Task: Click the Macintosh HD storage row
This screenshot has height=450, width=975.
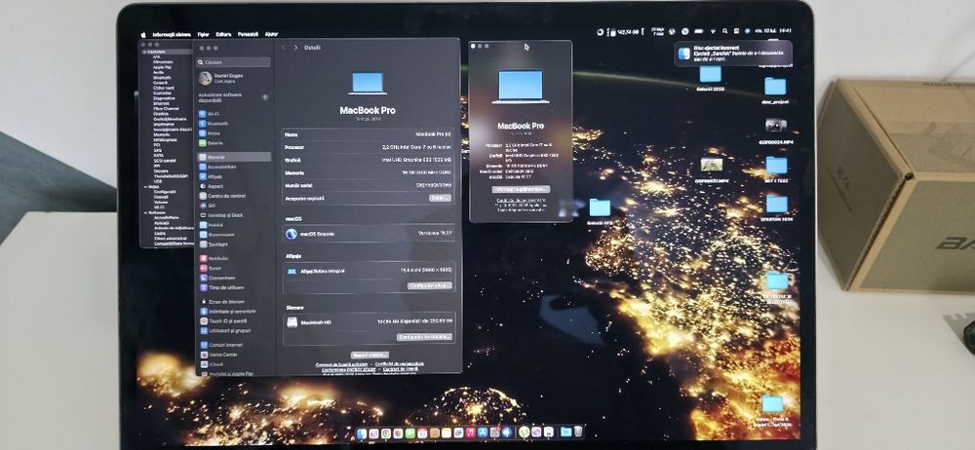Action: tap(369, 322)
